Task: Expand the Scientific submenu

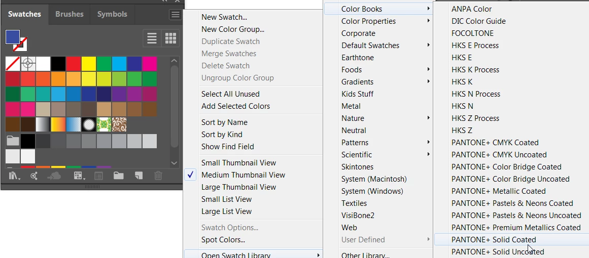Action: click(x=378, y=155)
